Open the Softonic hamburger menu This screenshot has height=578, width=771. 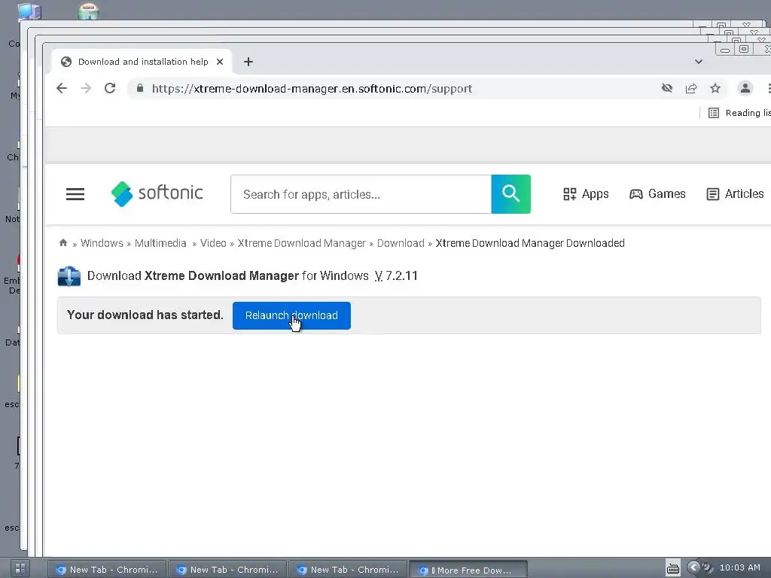click(75, 194)
